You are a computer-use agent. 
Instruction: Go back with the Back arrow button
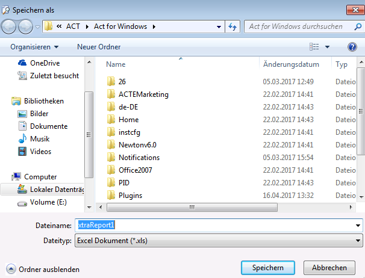(x=9, y=26)
